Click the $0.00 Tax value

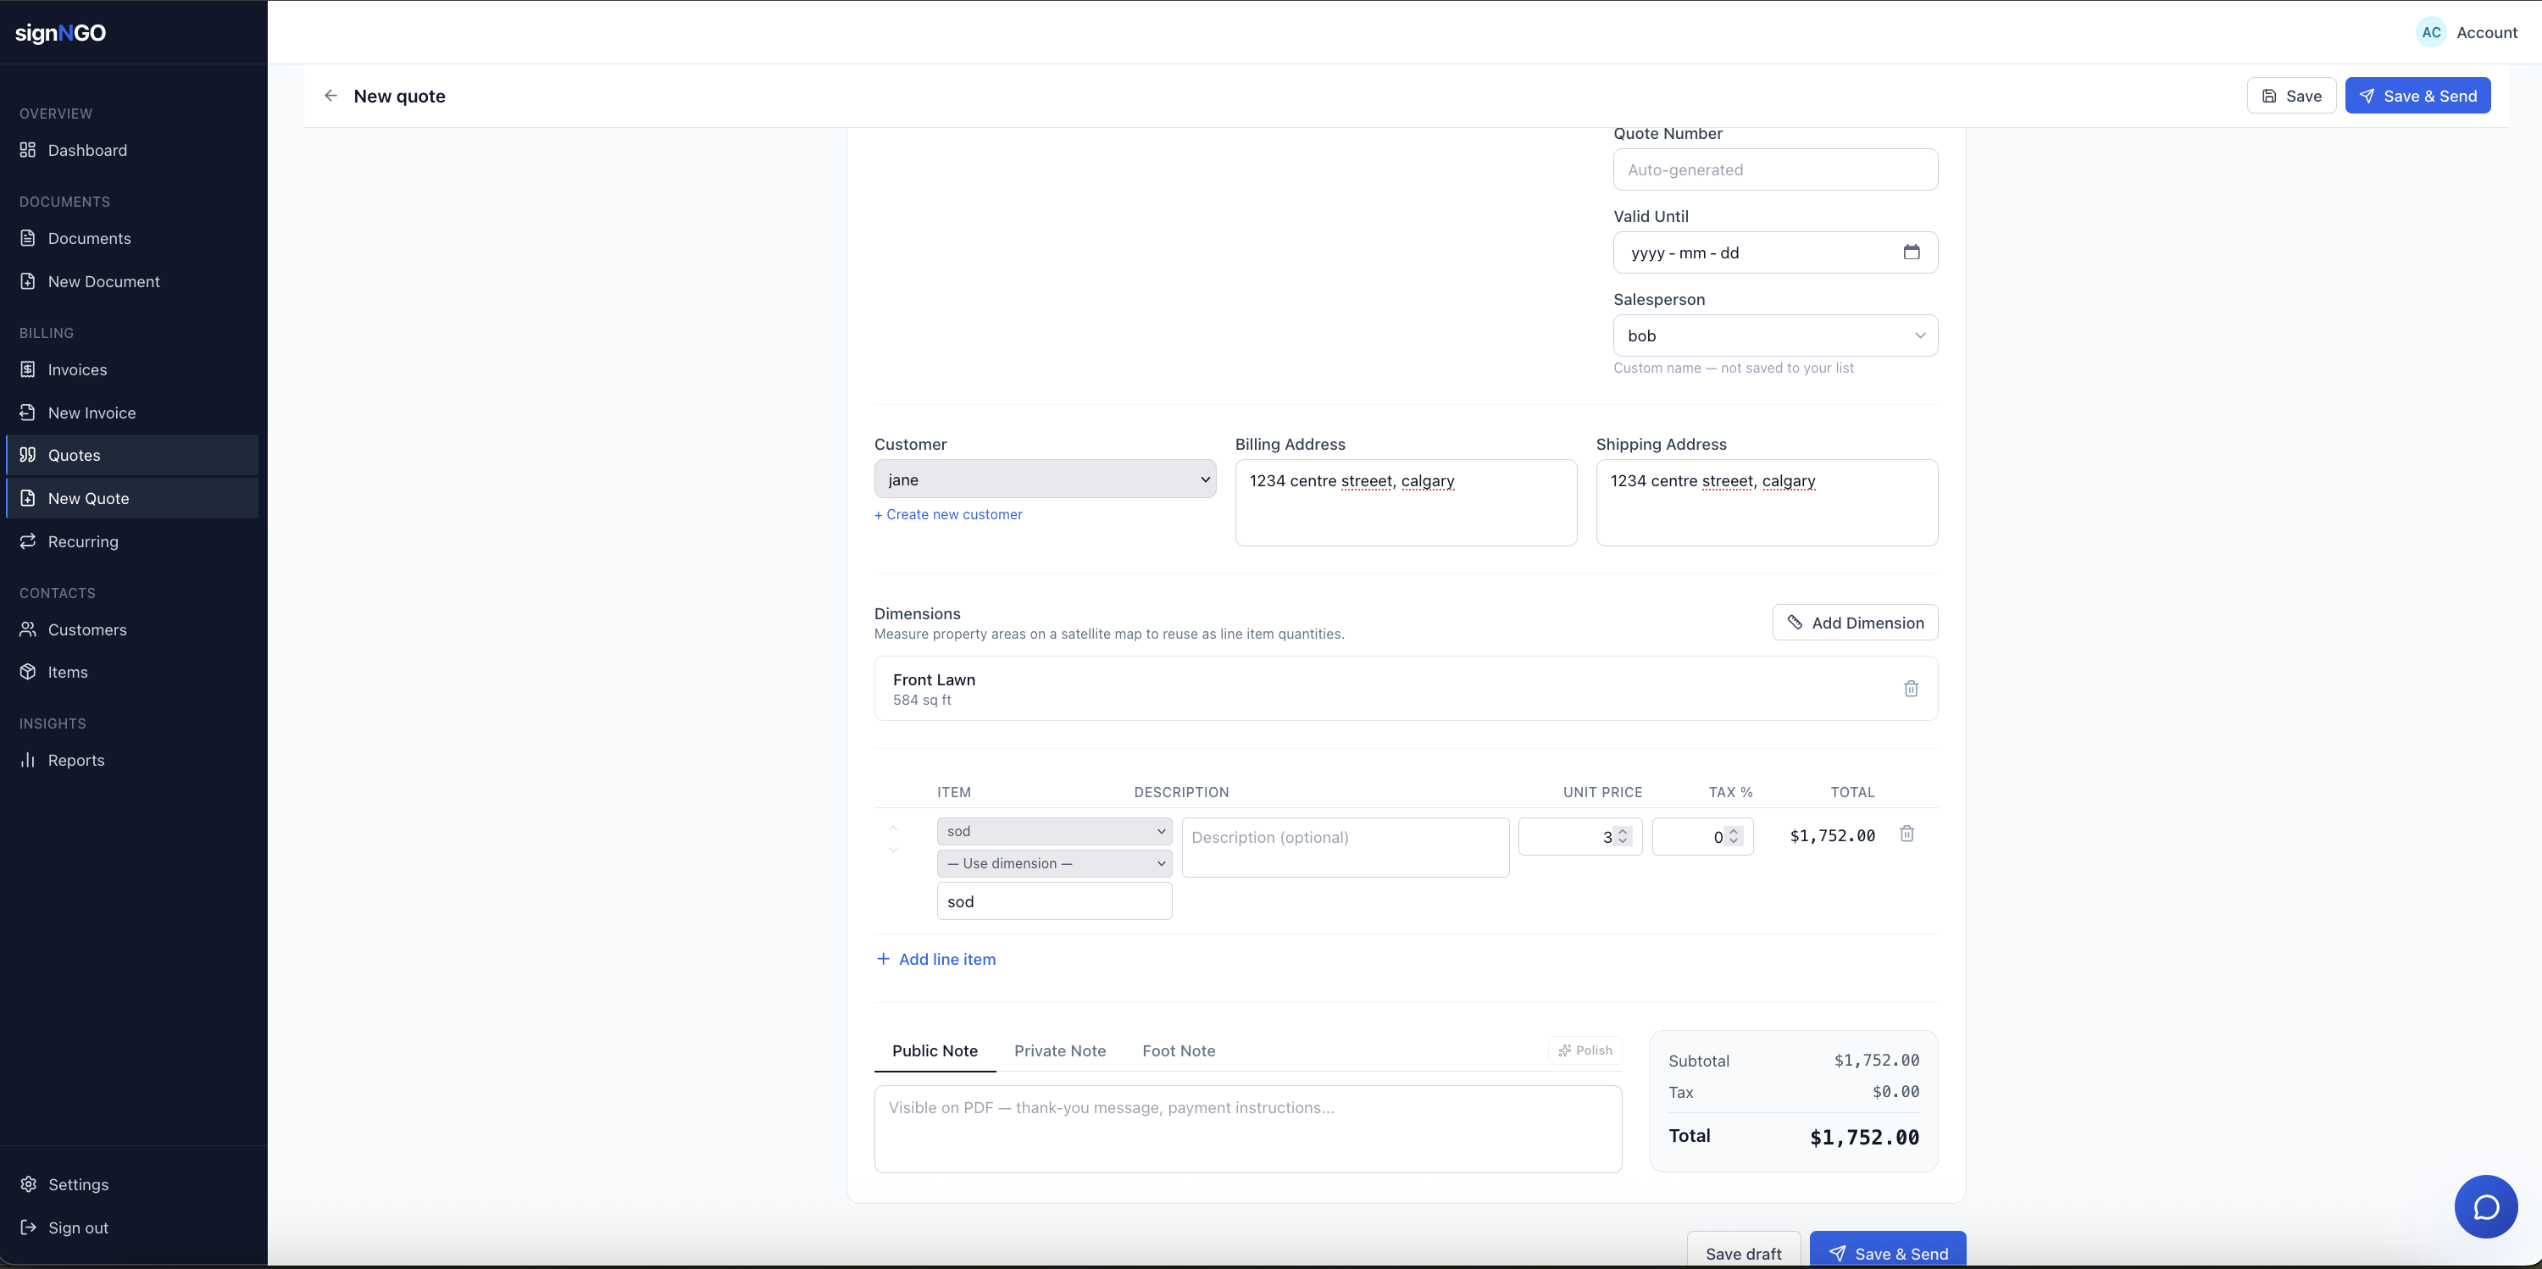(x=1895, y=1092)
